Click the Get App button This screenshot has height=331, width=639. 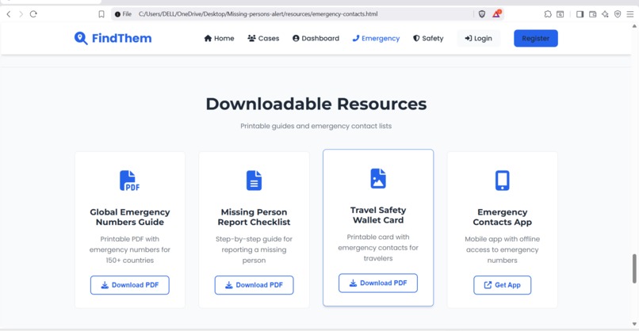point(502,285)
